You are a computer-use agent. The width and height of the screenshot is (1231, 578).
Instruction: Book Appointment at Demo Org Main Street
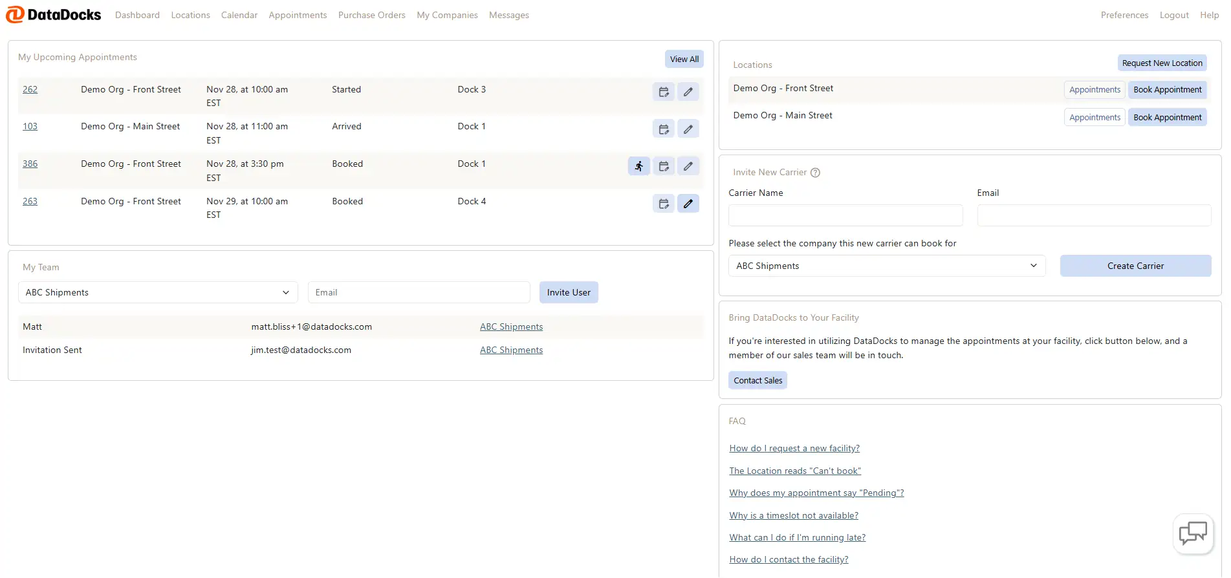click(x=1167, y=117)
